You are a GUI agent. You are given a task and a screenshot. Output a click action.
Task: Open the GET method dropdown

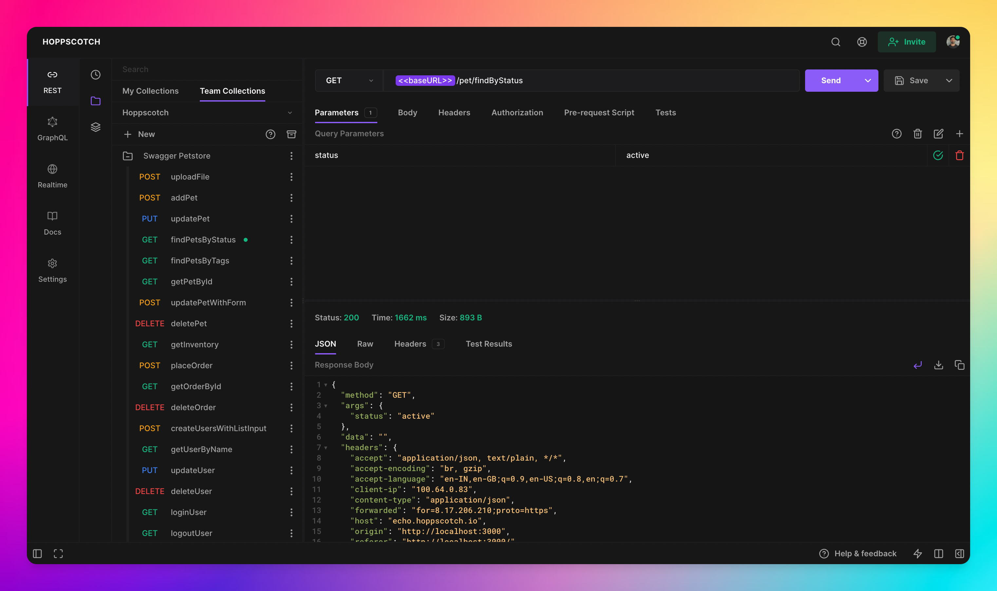click(x=349, y=81)
